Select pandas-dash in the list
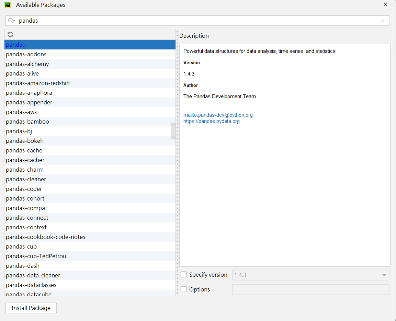The image size is (396, 321). (90, 265)
